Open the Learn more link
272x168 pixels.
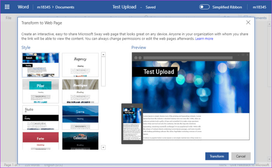(x=204, y=39)
